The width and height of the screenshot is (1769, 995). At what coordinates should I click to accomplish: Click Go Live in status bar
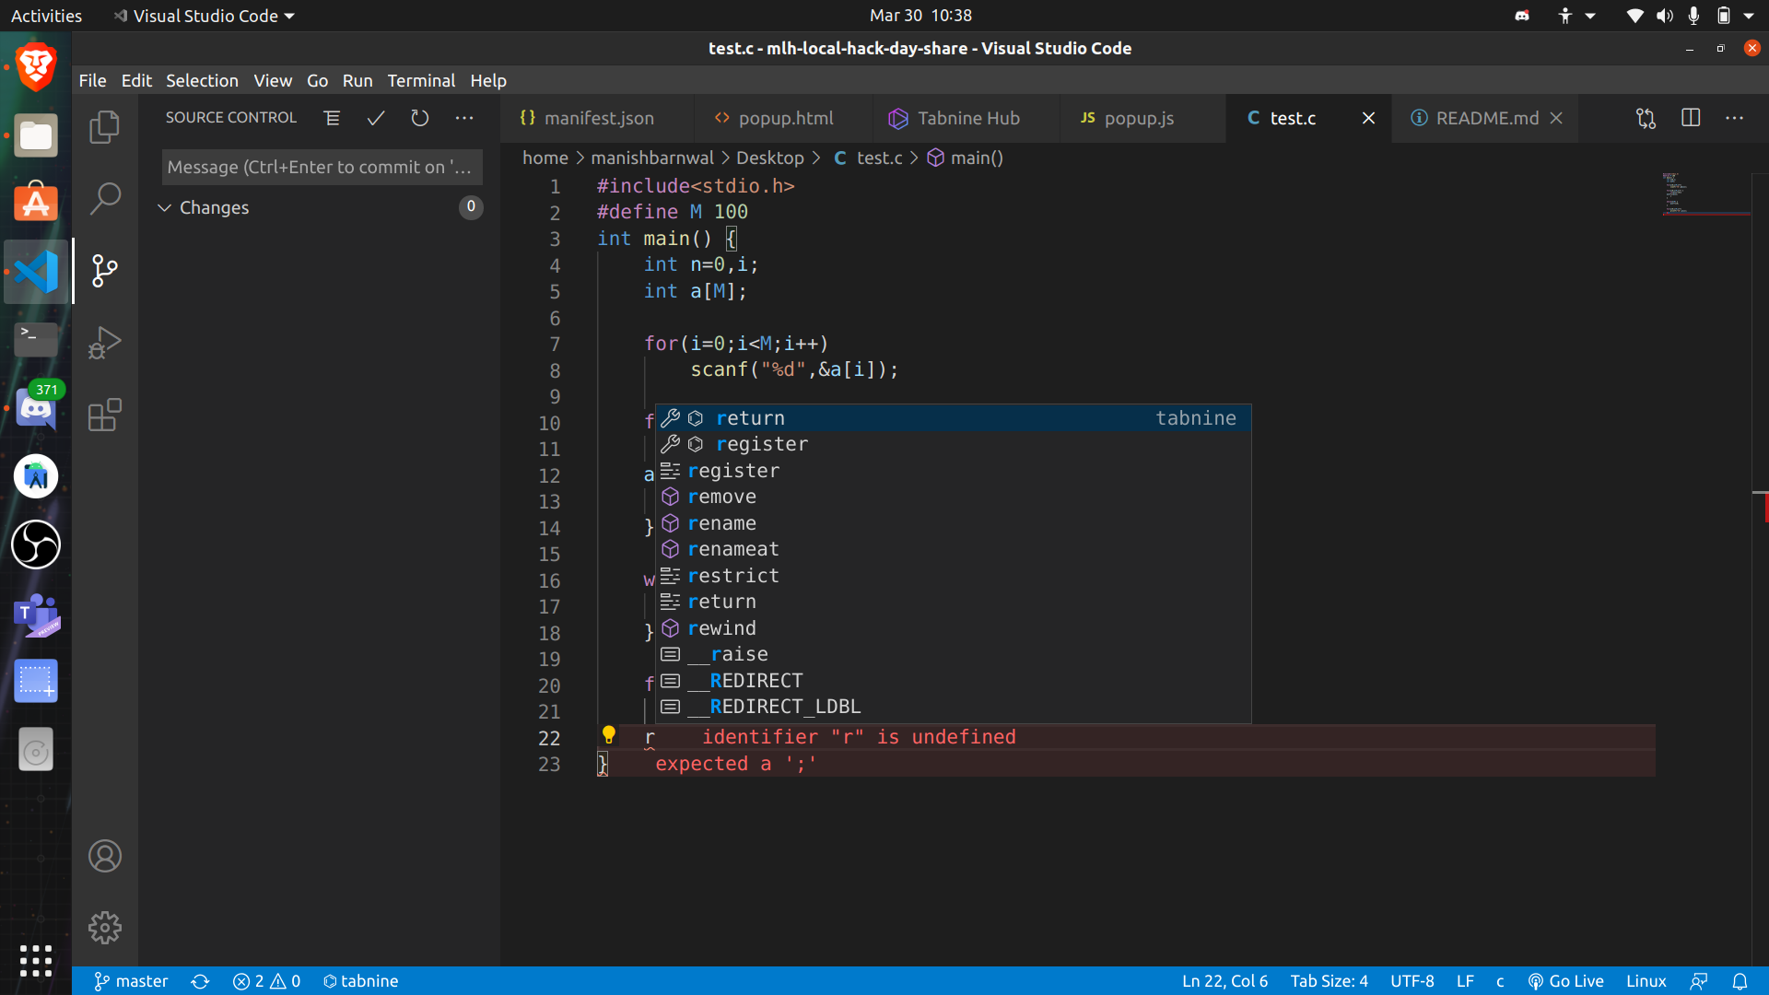tap(1565, 981)
